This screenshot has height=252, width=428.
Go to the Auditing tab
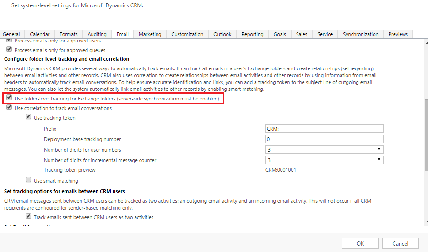(x=97, y=34)
